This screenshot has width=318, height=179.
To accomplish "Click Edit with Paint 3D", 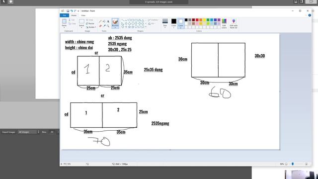I will [x=234, y=23].
